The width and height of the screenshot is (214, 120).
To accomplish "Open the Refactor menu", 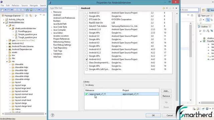I will pos(15,5).
